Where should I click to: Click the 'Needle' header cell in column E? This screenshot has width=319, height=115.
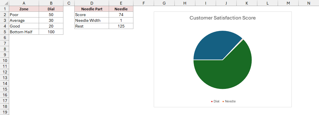point(121,9)
